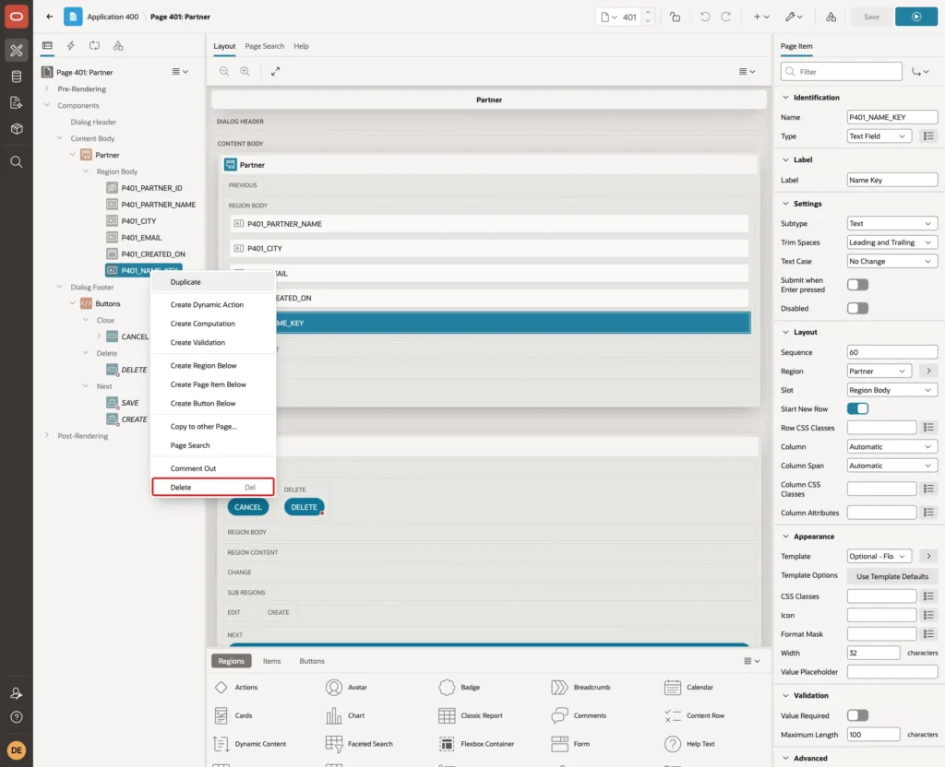The height and width of the screenshot is (767, 945).
Task: Switch to the Dynamic Actions lightning tab
Action: click(x=70, y=46)
